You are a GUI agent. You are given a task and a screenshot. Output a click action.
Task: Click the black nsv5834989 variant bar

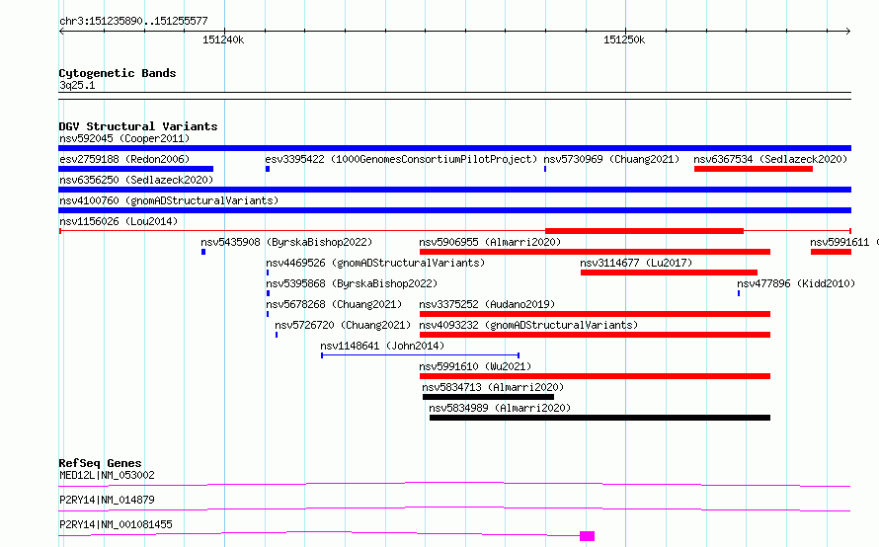click(599, 418)
